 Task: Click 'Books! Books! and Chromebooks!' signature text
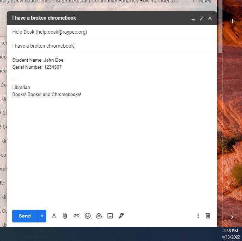47,94
